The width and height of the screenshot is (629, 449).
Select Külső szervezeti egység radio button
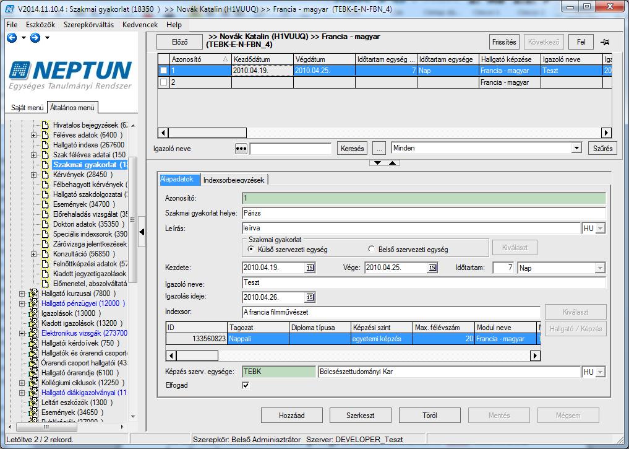pyautogui.click(x=251, y=250)
